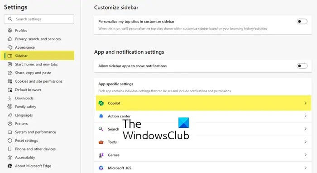
Task: Open Privacy, search, and services page
Action: pyautogui.click(x=38, y=39)
